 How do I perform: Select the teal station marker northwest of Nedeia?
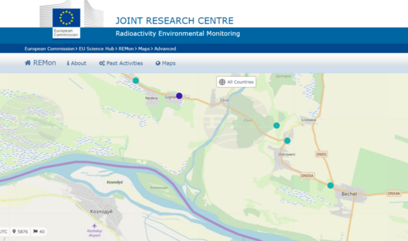tap(136, 81)
